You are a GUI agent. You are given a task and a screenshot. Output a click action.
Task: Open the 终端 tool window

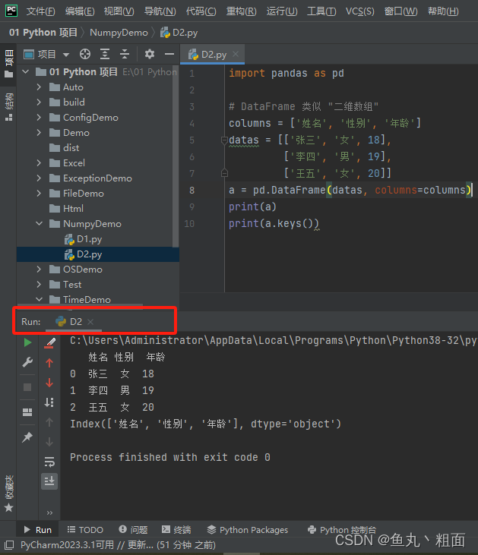coord(176,529)
